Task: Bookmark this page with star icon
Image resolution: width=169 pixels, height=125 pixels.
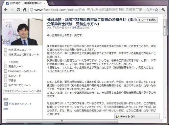Action: [156, 10]
